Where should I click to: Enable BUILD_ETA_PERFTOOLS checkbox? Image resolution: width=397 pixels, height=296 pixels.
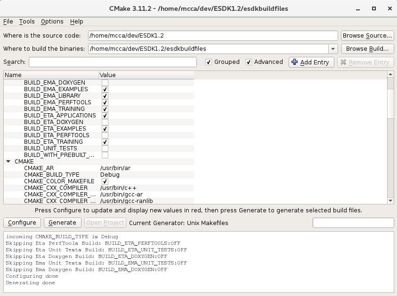105,135
